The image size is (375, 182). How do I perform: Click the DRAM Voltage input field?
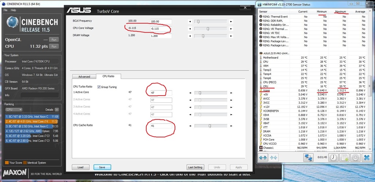pyautogui.click(x=161, y=36)
